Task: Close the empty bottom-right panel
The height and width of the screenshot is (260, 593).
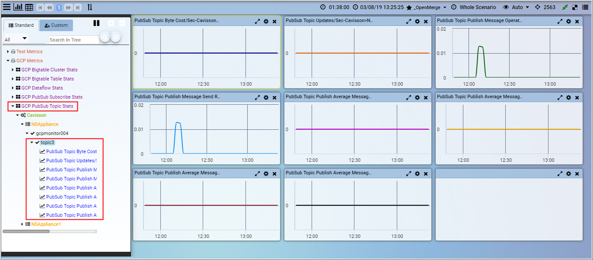Action: (x=577, y=173)
